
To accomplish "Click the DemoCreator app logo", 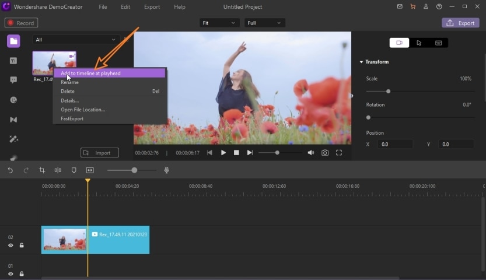I will [6, 6].
